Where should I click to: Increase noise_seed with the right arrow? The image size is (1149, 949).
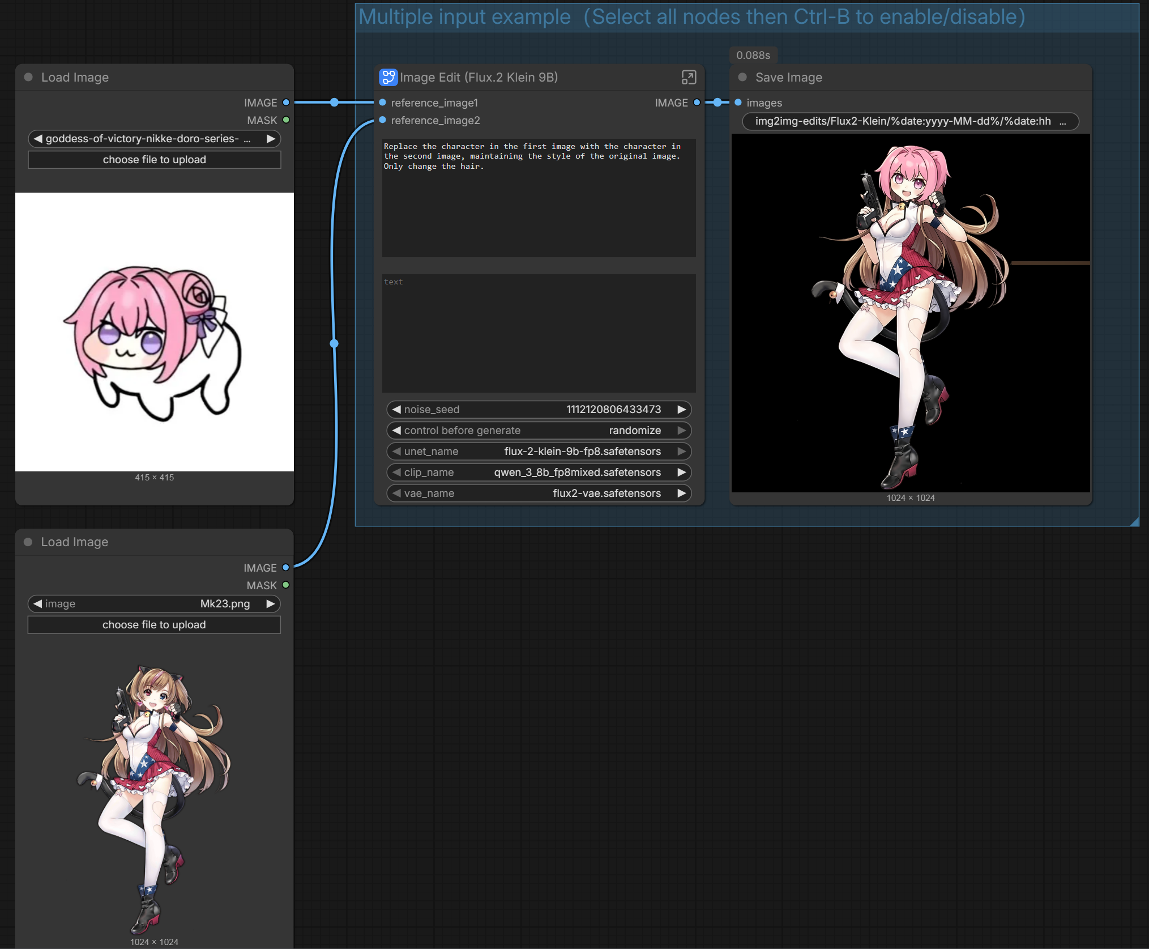[x=682, y=410]
